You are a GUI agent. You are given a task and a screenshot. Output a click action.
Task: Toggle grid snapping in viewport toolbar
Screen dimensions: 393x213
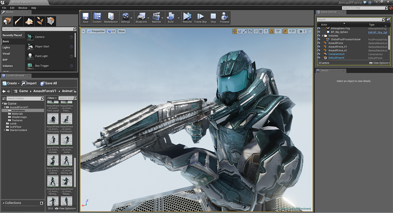coord(261,31)
